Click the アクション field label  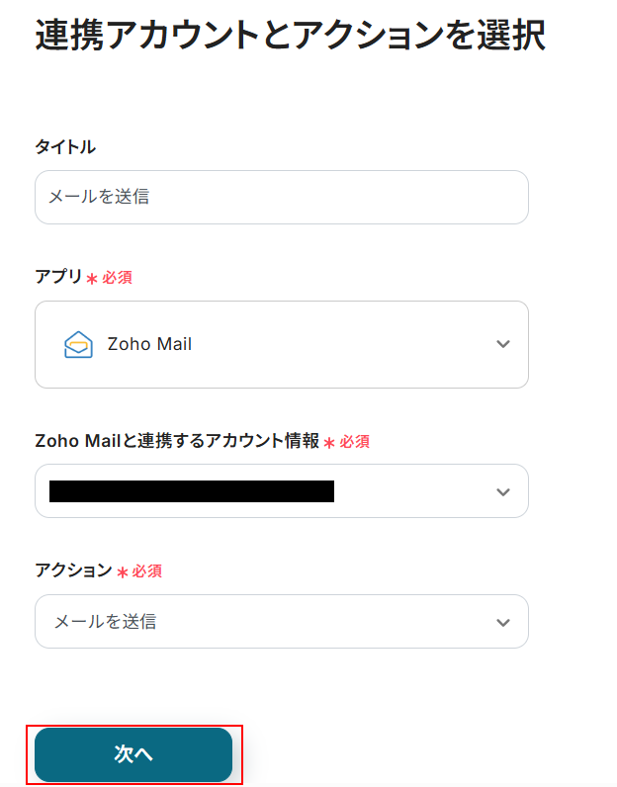point(73,570)
